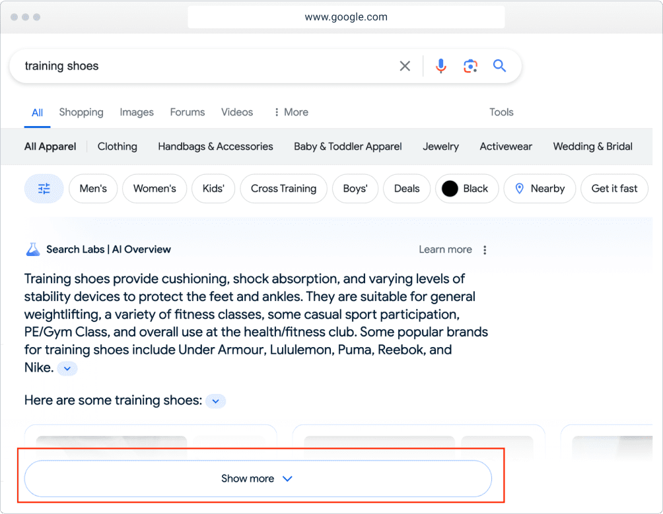This screenshot has height=514, width=663.
Task: Open AI Overview three-dot options menu
Action: pyautogui.click(x=485, y=250)
